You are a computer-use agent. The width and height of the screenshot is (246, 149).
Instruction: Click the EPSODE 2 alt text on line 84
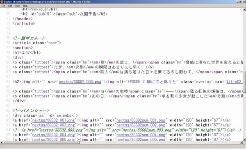[153, 81]
